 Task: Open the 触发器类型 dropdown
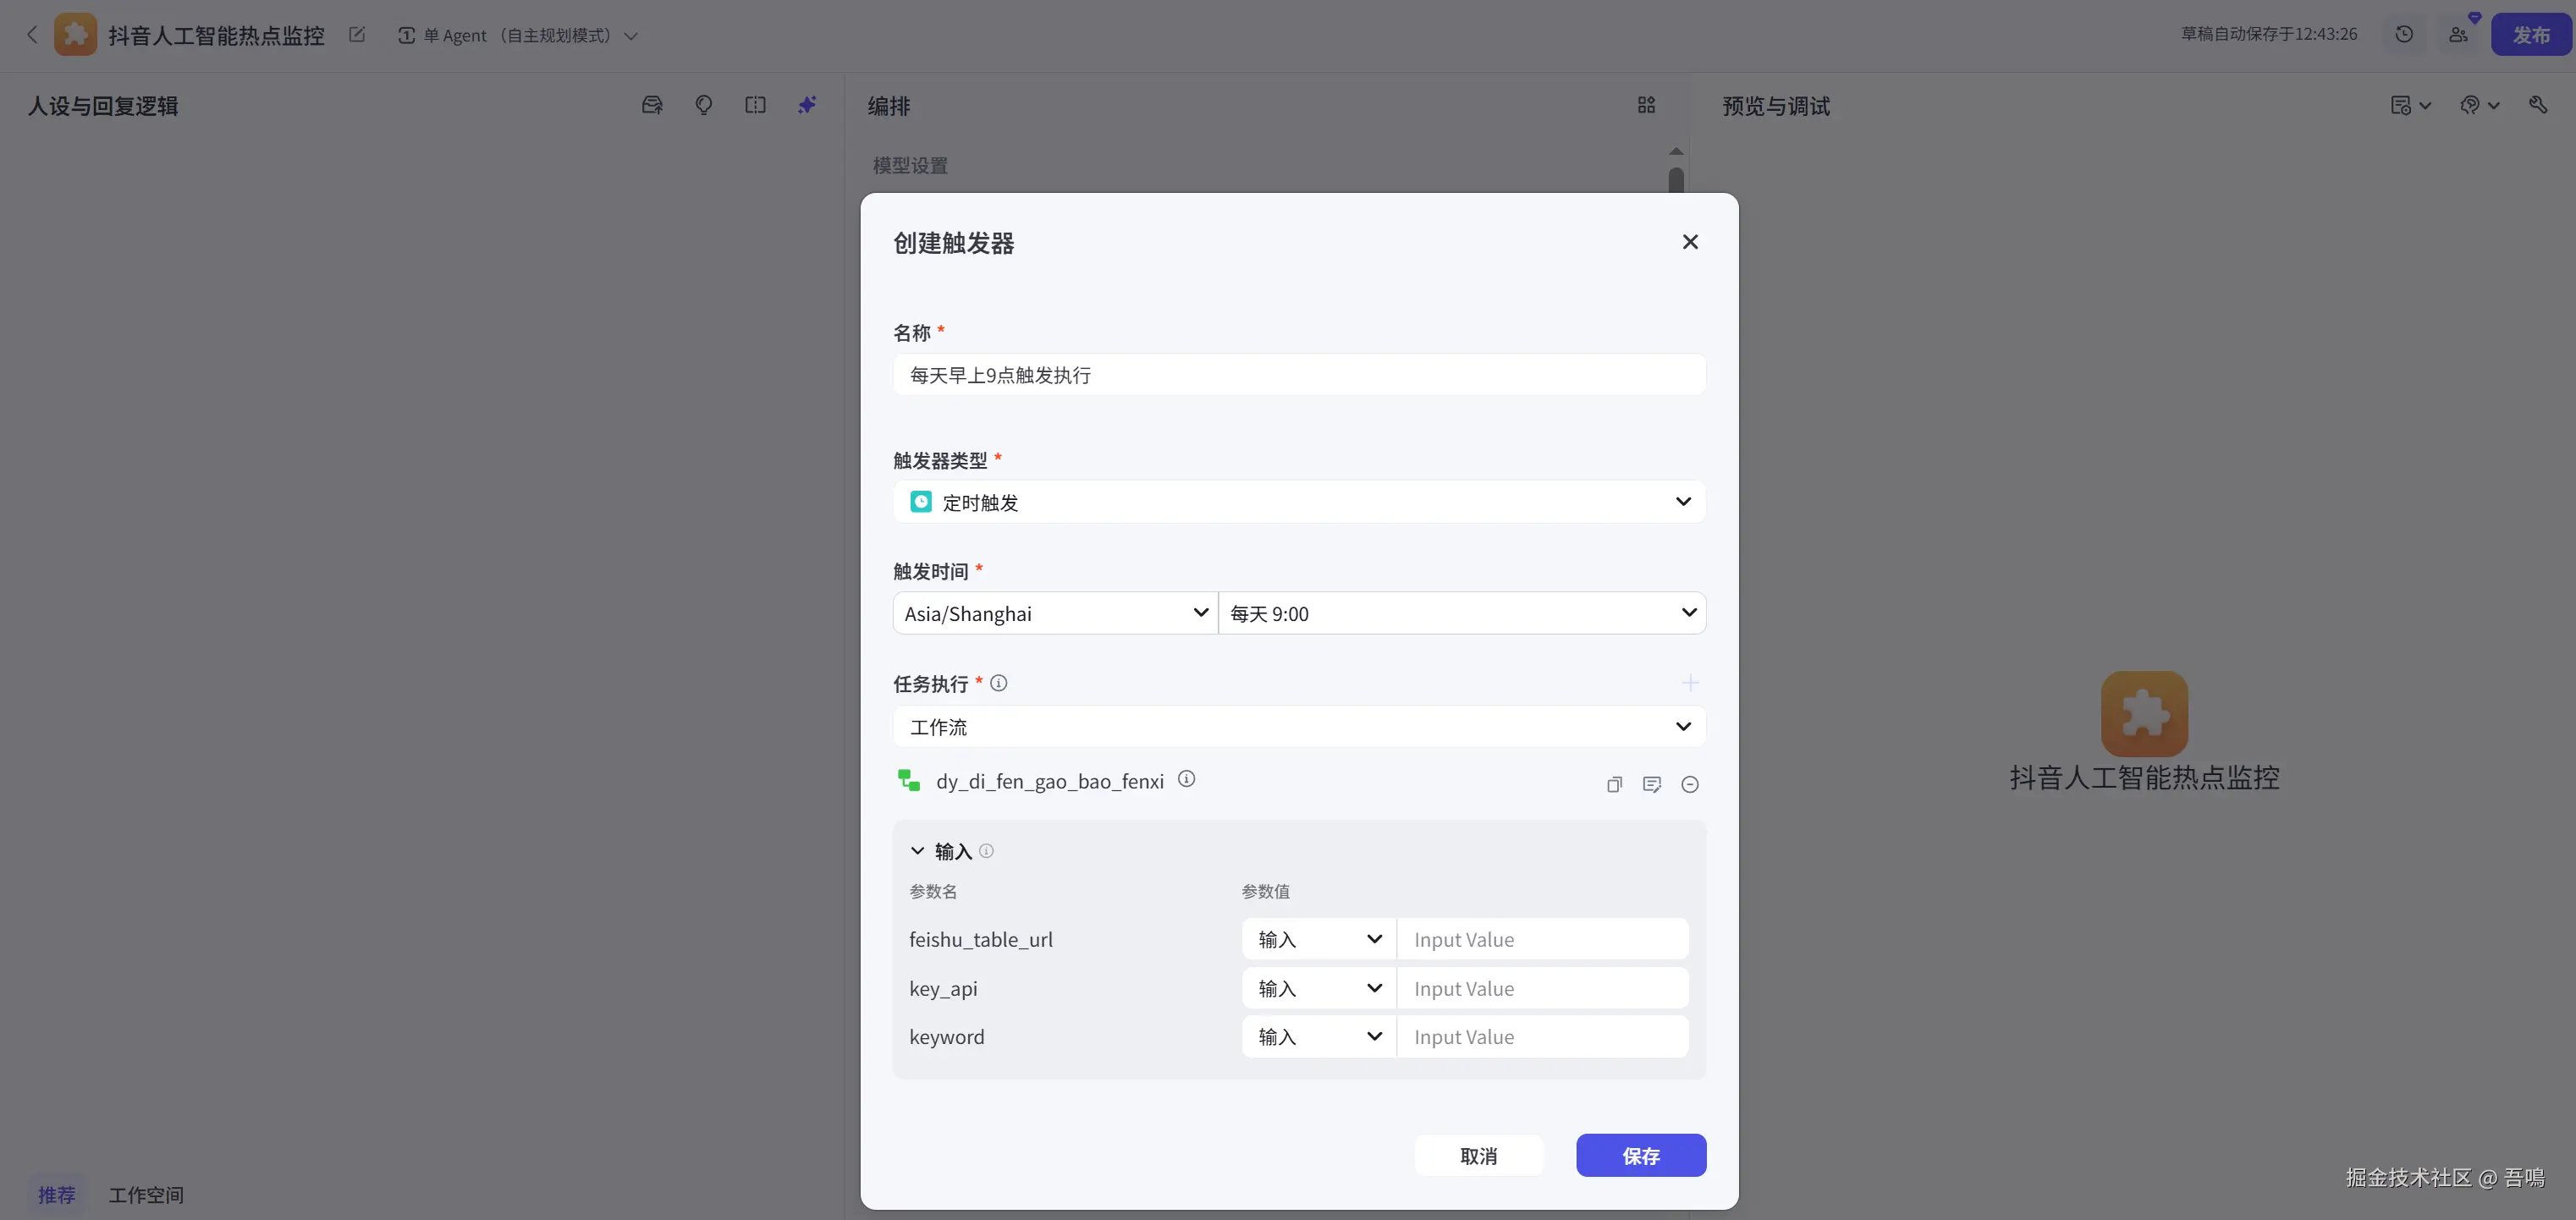coord(1299,502)
